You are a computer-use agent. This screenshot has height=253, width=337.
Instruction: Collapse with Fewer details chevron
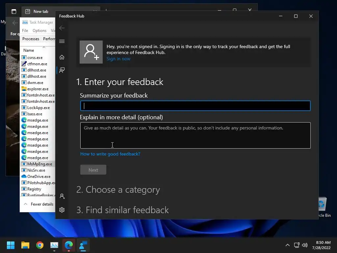click(x=25, y=204)
